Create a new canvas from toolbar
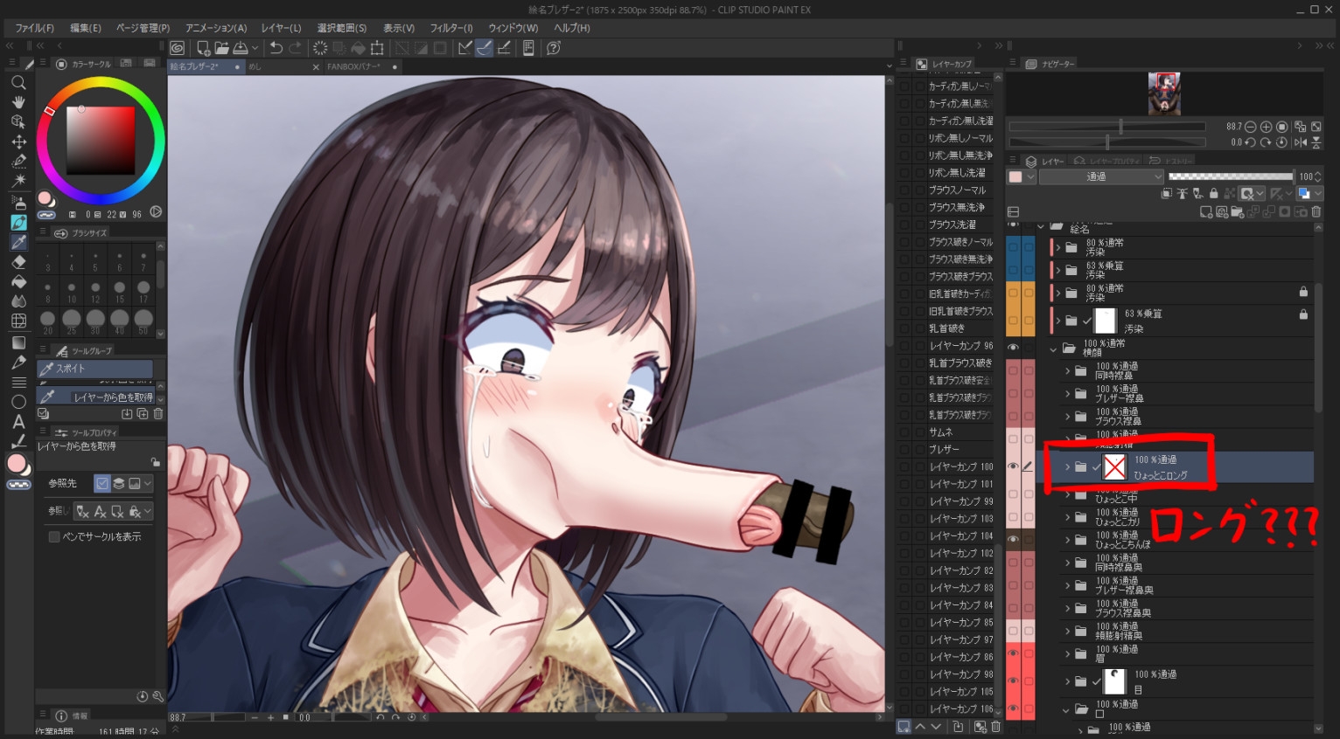The image size is (1340, 739). (x=203, y=48)
